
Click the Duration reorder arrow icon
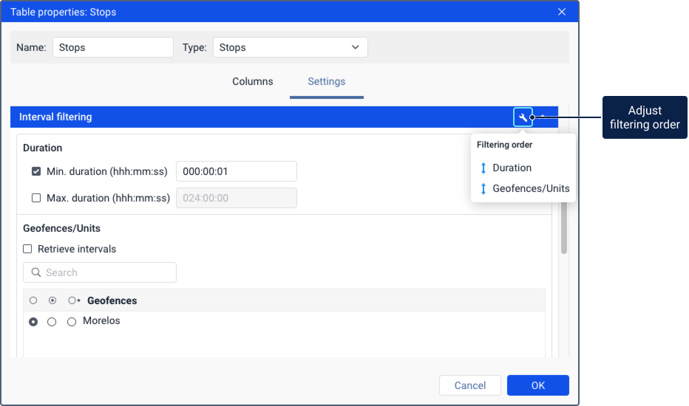483,168
